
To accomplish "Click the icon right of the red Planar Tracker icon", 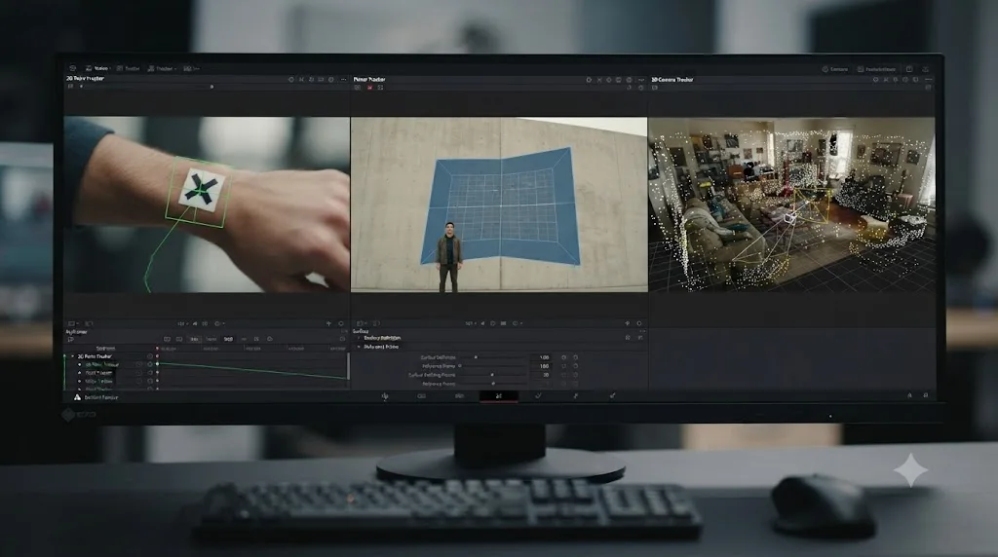I will coord(380,88).
